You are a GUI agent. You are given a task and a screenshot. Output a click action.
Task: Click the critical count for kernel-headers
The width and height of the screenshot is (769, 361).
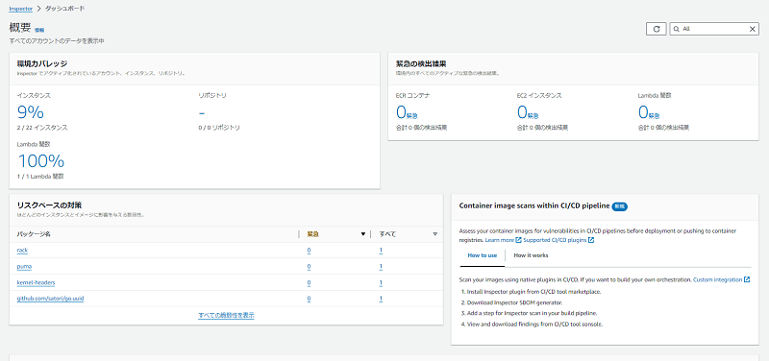[x=309, y=282]
